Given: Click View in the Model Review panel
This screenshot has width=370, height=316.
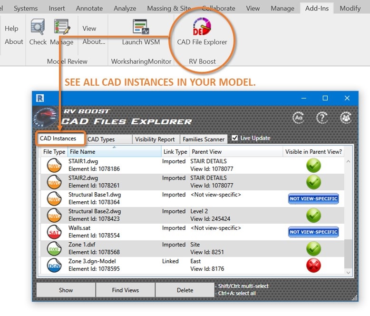Looking at the screenshot, I should click(89, 29).
